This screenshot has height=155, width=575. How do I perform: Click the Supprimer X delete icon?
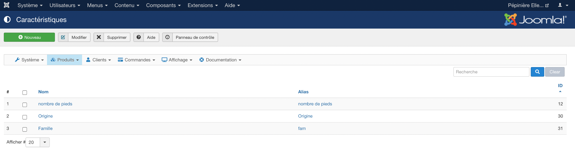point(99,37)
